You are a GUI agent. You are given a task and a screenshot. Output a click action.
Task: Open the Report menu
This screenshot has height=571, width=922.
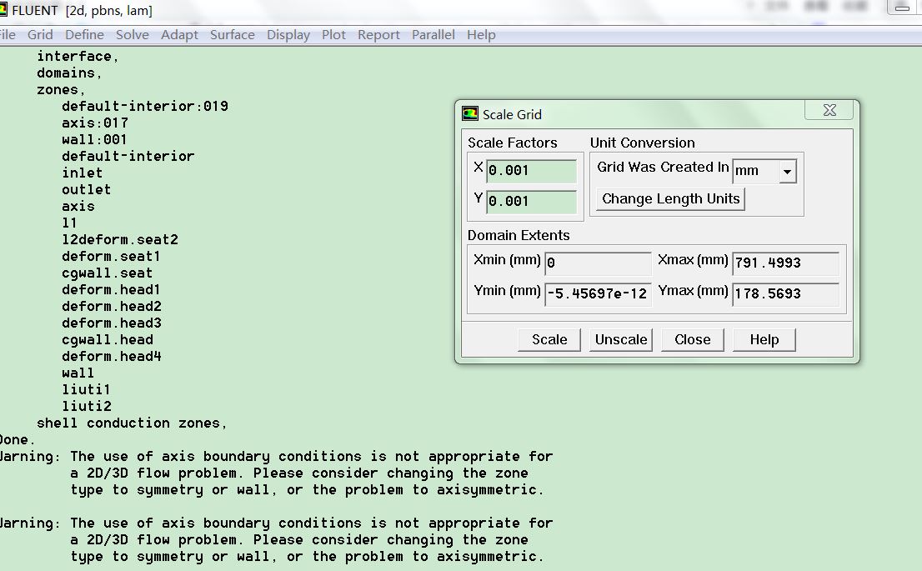[378, 35]
